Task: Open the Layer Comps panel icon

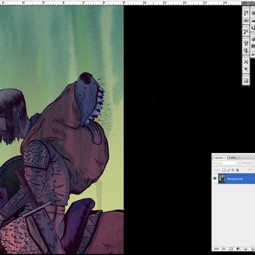Action: 246,80
